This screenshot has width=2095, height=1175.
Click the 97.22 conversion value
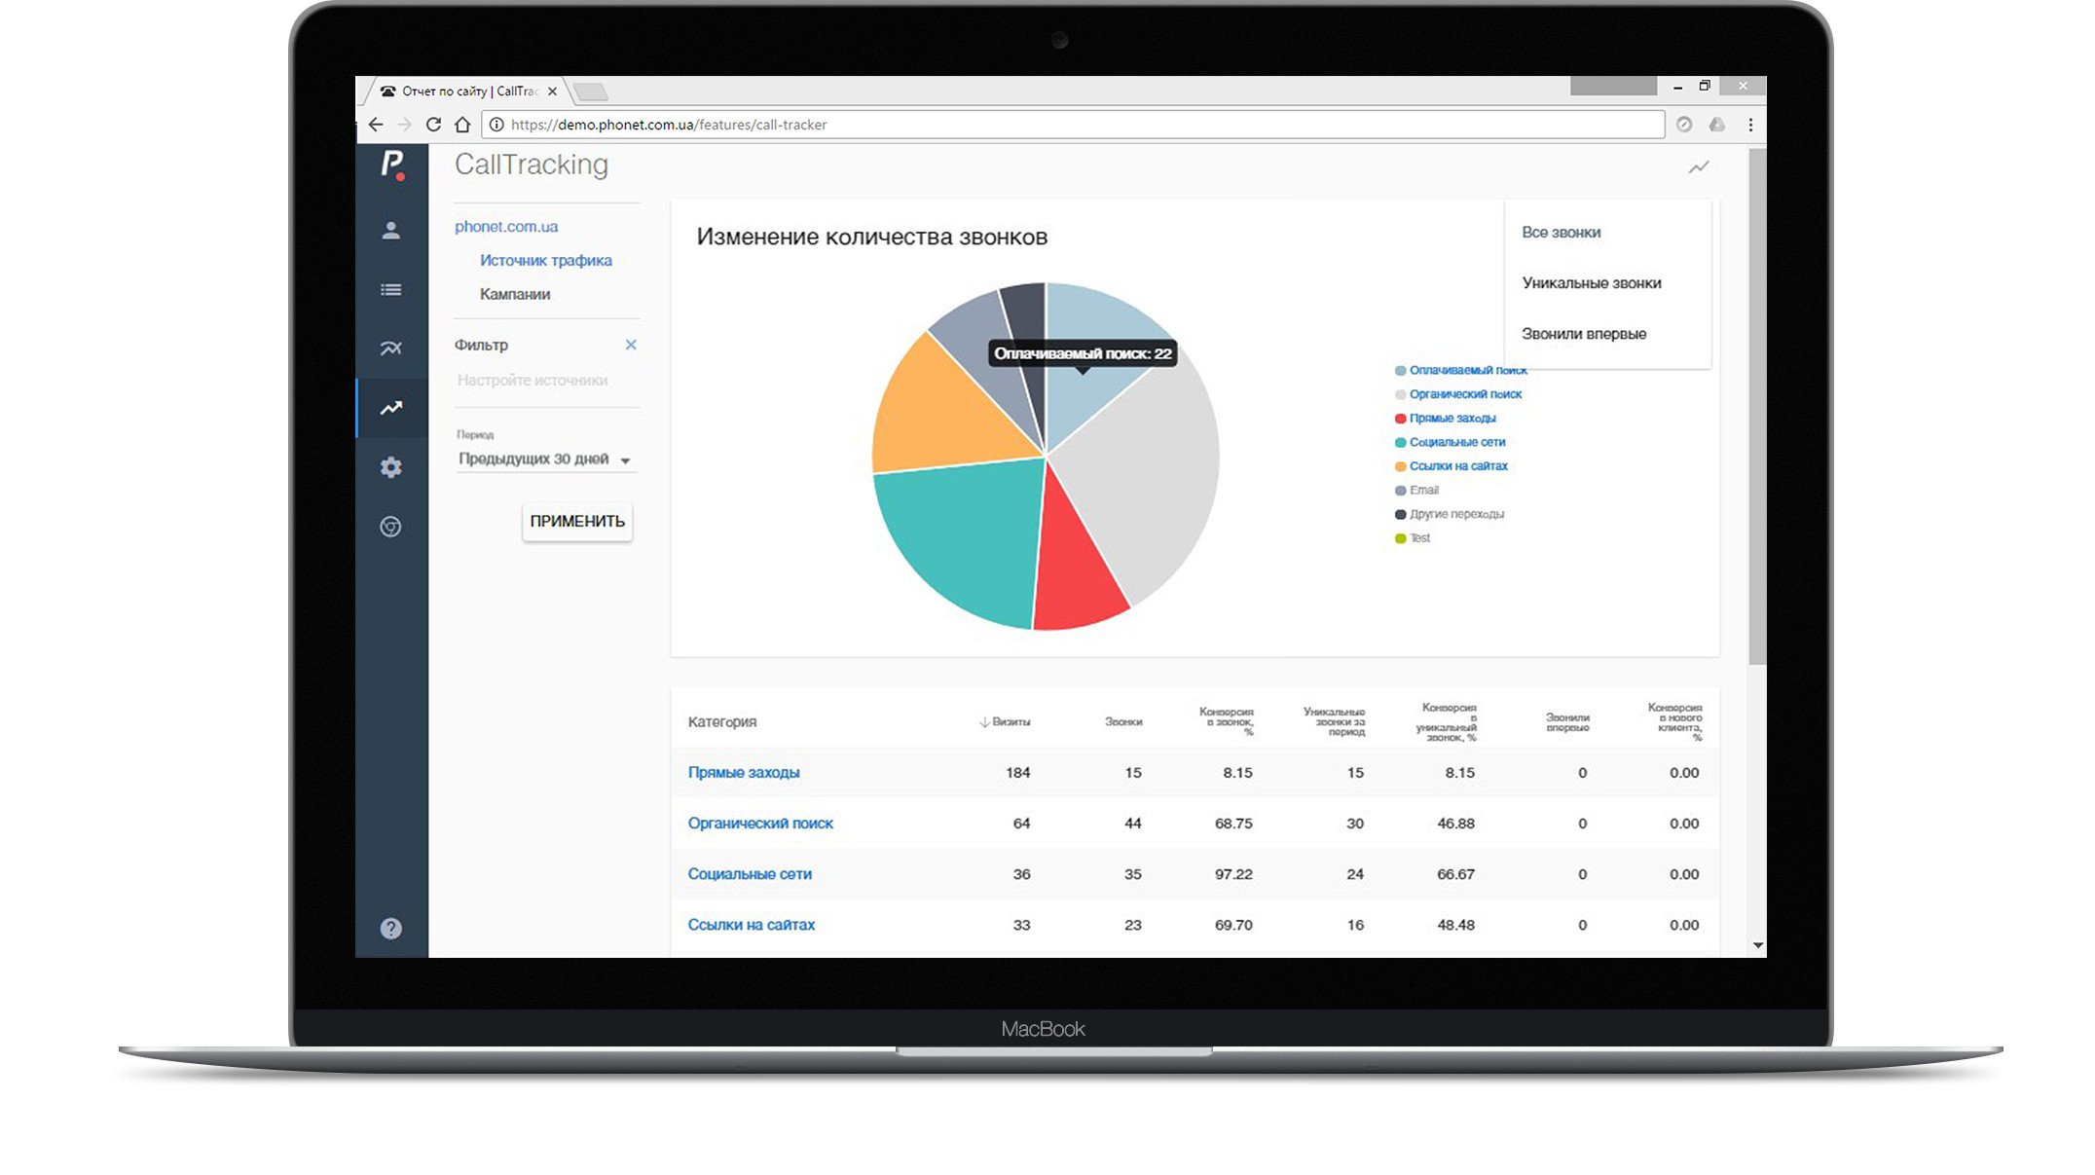click(1233, 874)
